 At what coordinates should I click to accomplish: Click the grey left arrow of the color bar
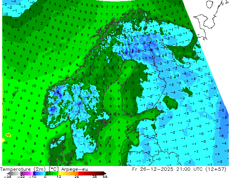tap(8, 173)
